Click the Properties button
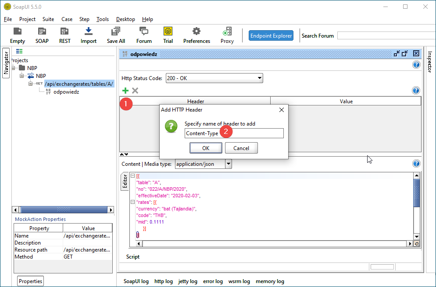The image size is (436, 287). pos(30,281)
